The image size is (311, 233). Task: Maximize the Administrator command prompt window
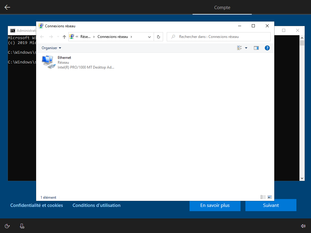pyautogui.click(x=284, y=30)
